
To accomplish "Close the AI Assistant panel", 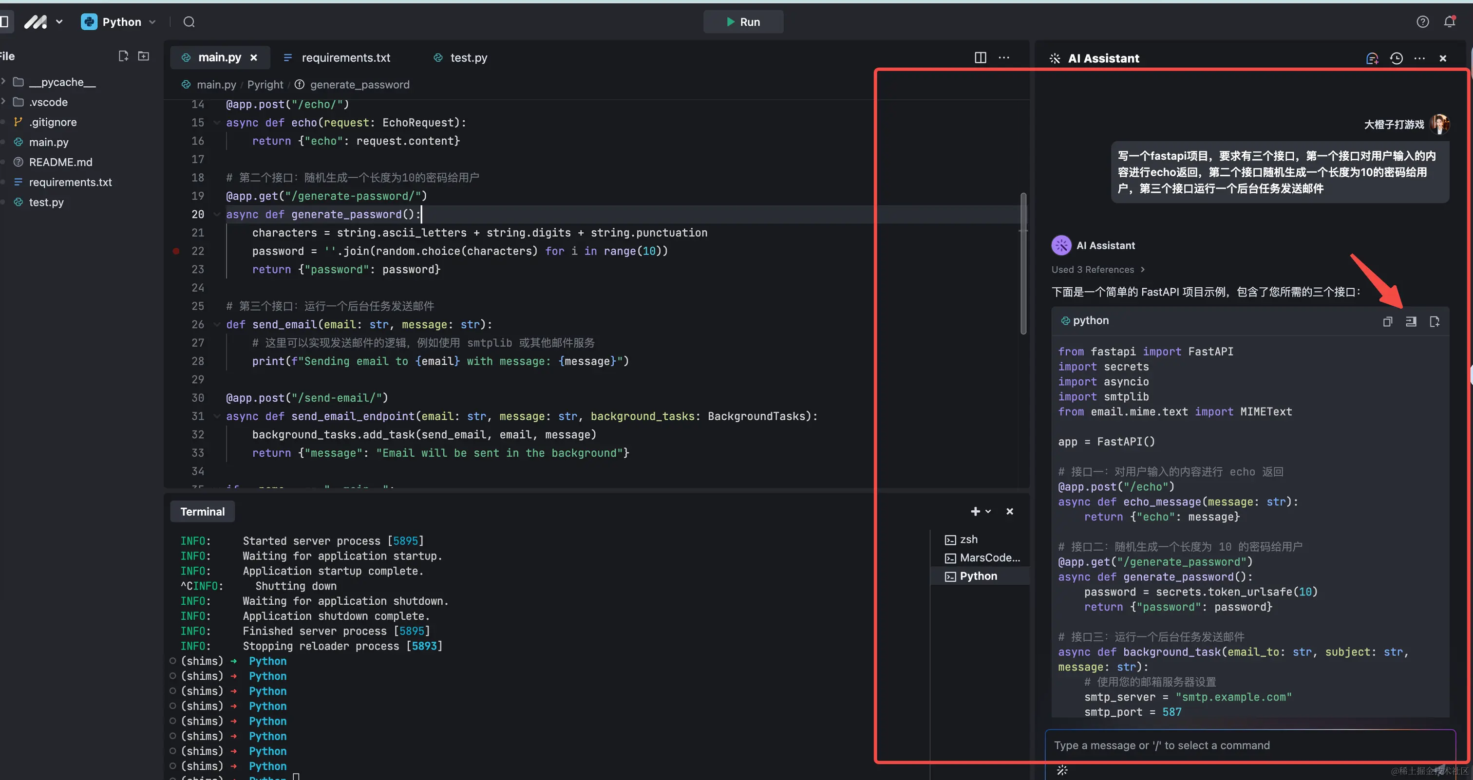I will [x=1443, y=58].
